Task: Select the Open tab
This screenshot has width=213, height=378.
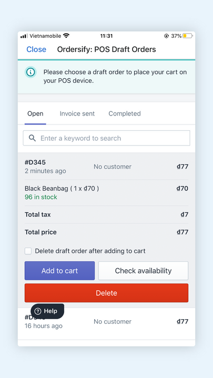Action: 35,113
